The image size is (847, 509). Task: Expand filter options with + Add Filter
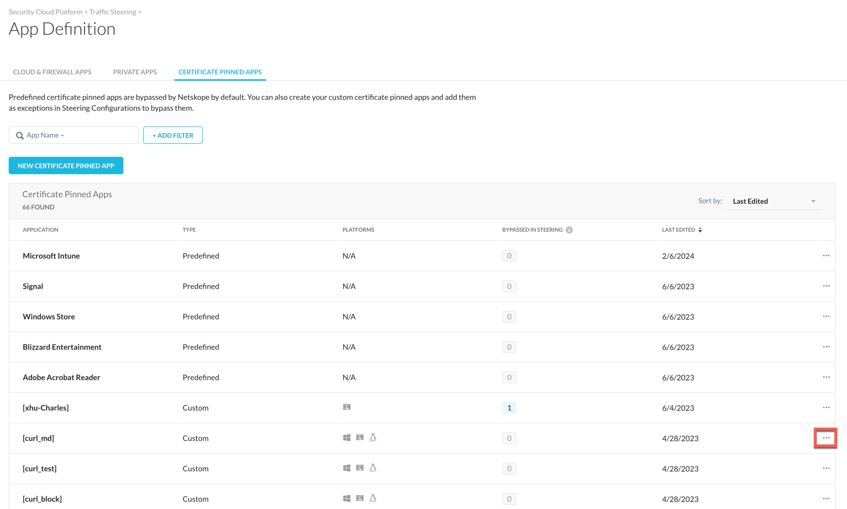pos(172,135)
